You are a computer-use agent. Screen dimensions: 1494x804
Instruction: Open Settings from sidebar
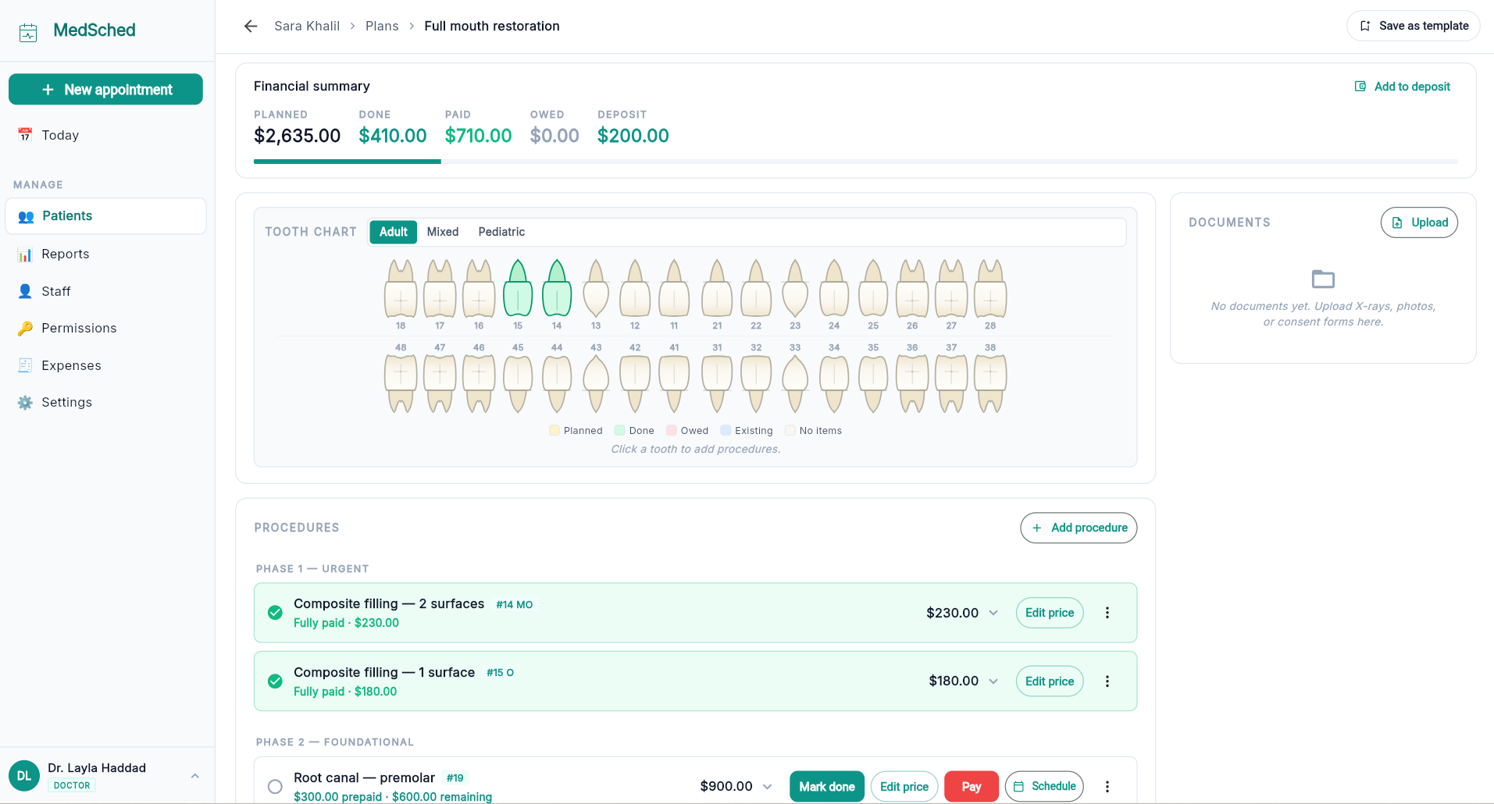[106, 402]
